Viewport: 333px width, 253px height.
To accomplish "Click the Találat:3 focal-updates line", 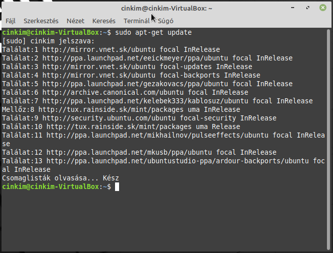I will tap(127, 67).
